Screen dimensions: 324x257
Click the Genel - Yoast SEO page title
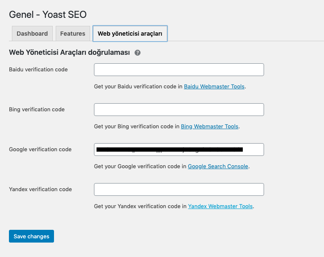pos(48,14)
